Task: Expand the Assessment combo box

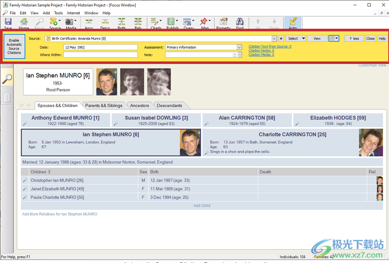Action: (x=239, y=47)
